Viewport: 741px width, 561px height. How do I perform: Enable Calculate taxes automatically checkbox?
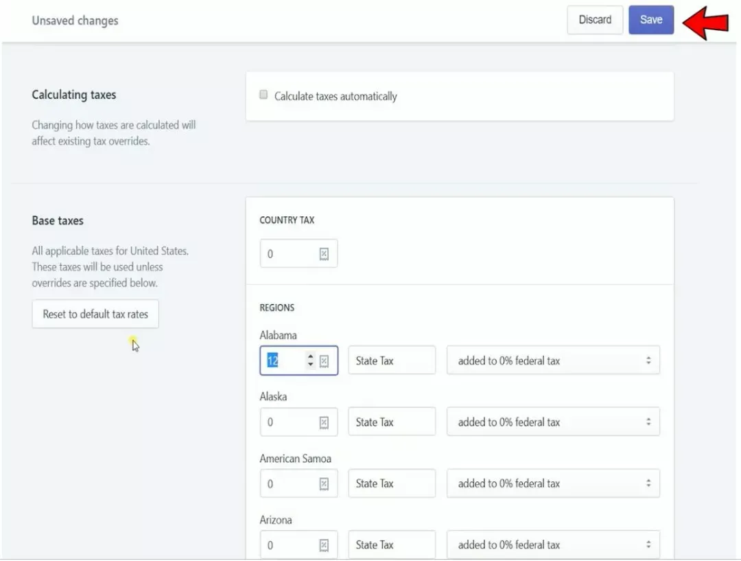[263, 95]
